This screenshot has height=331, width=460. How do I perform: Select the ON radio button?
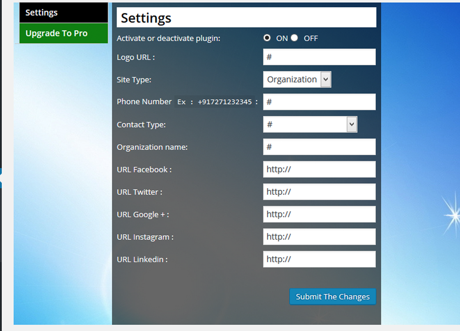267,38
